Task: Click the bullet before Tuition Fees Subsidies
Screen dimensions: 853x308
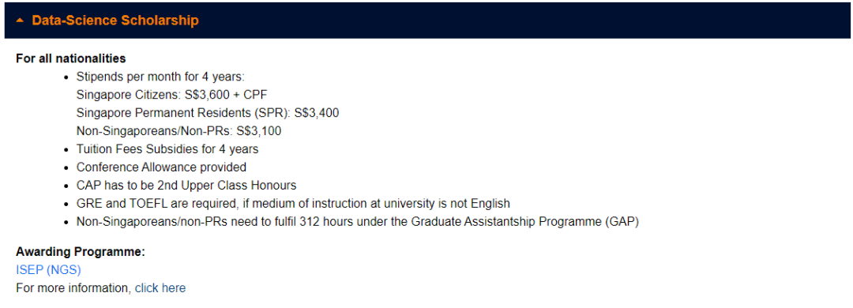Action: (x=66, y=149)
